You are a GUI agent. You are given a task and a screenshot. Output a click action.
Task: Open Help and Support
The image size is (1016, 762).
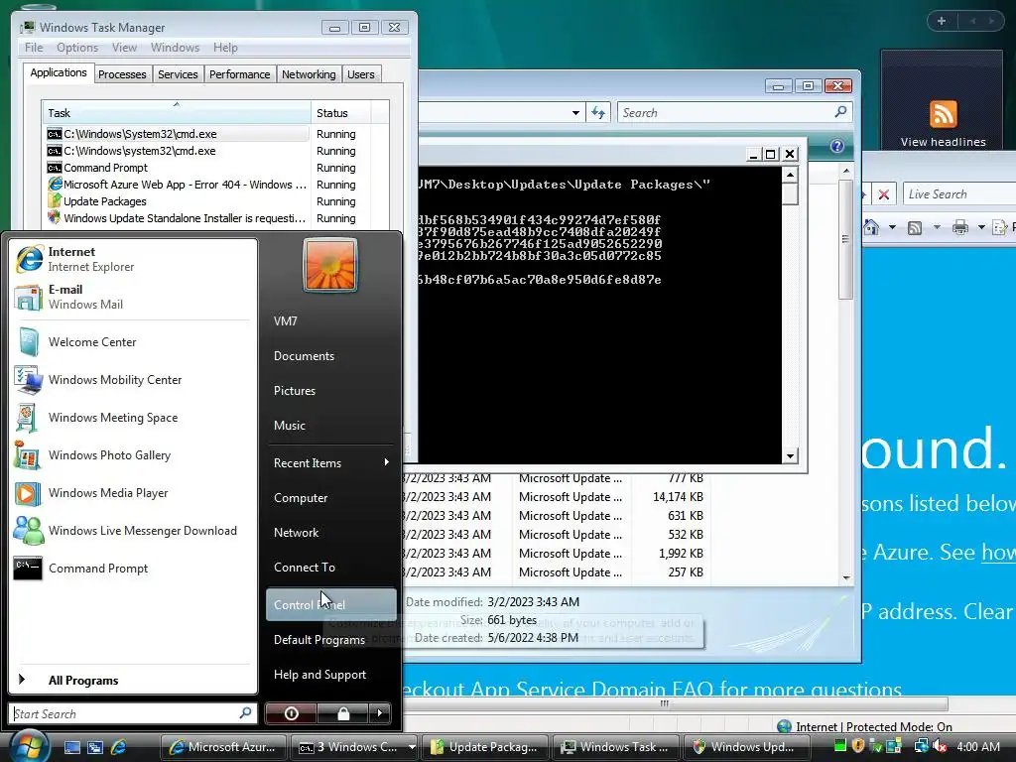coord(330,675)
